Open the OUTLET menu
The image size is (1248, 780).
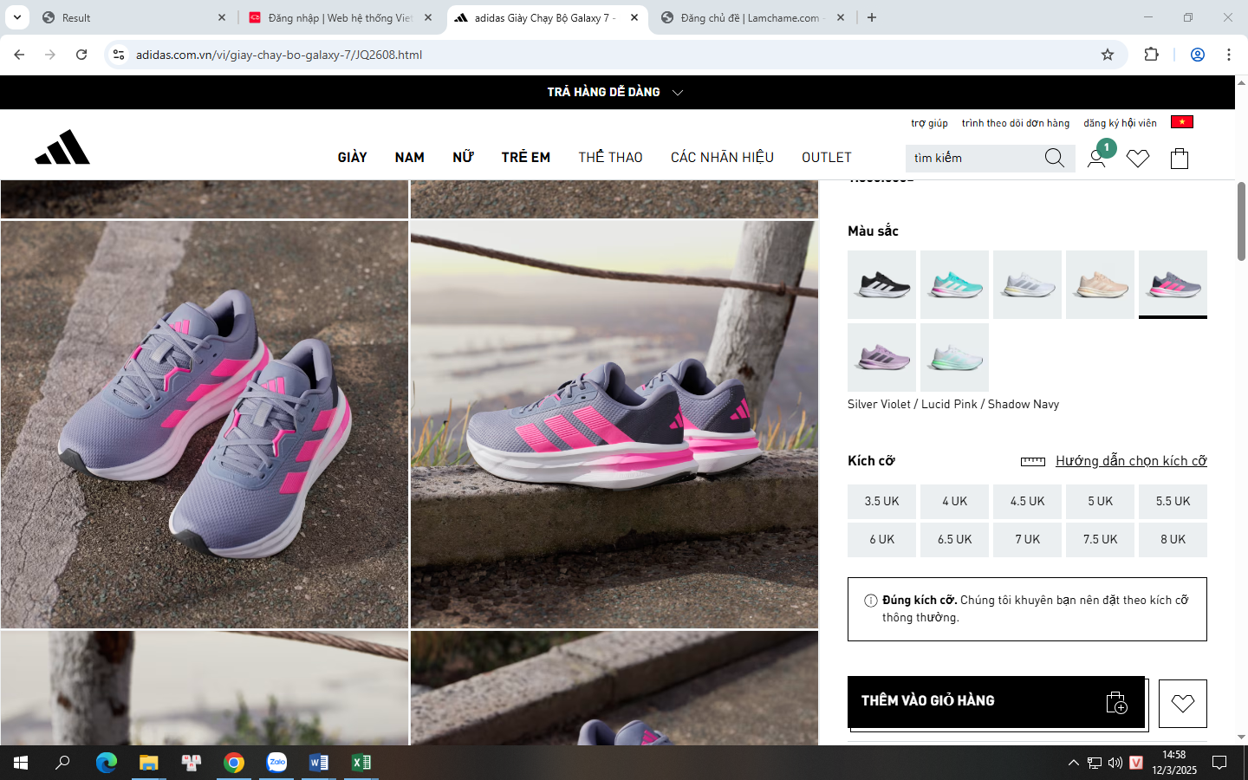coord(826,157)
